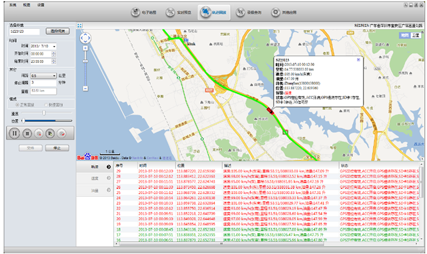The image size is (427, 254).
Task: Pause the track playback
Action: 14,133
